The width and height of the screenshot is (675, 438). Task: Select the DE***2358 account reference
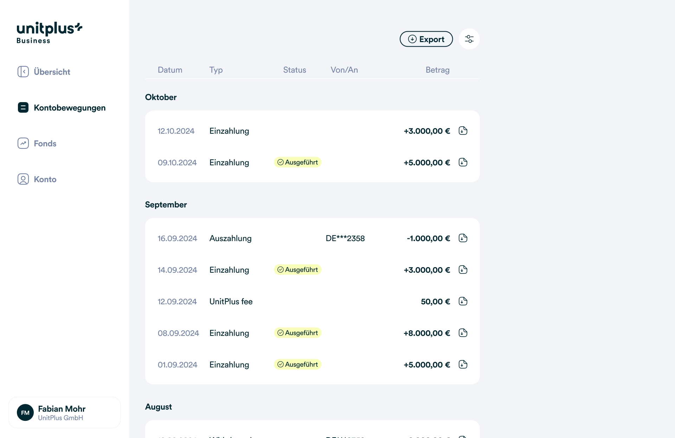(345, 238)
